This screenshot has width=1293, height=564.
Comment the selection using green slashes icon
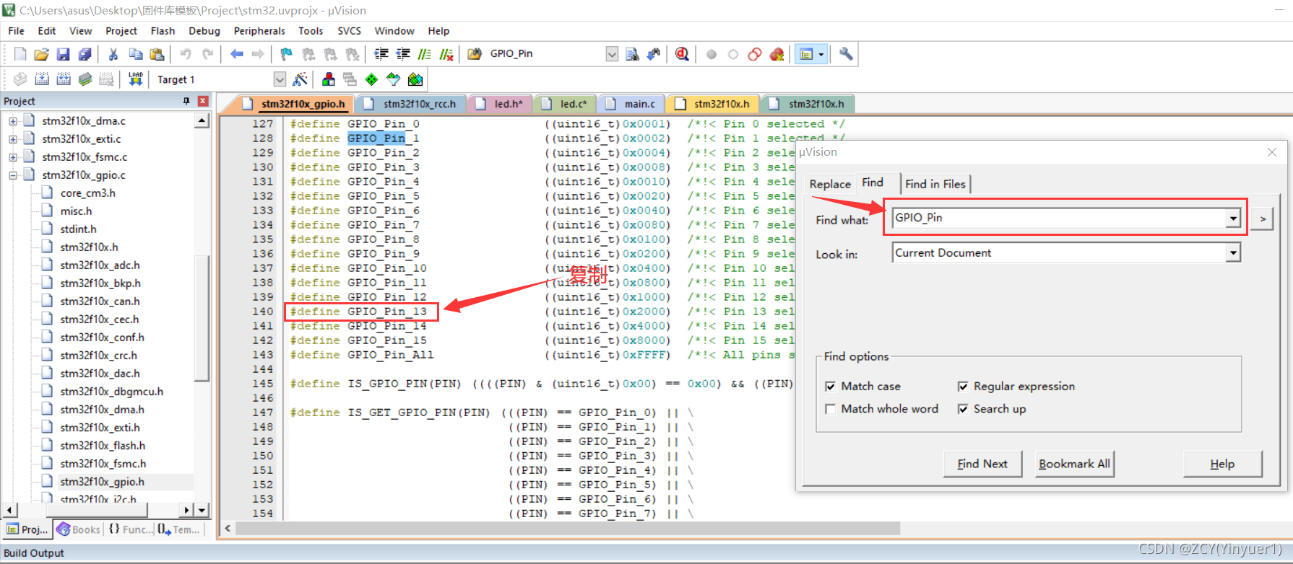coord(425,54)
